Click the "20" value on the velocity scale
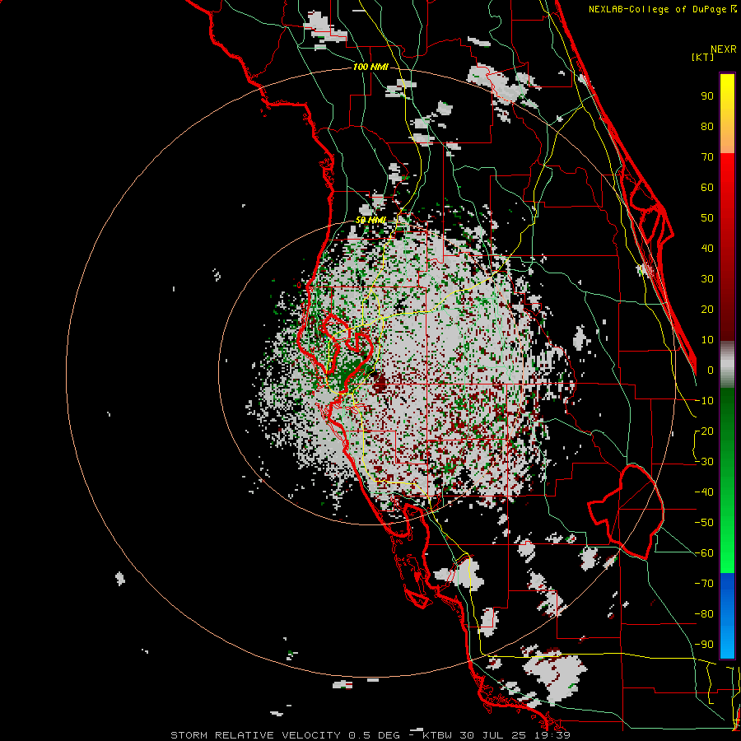 [707, 309]
